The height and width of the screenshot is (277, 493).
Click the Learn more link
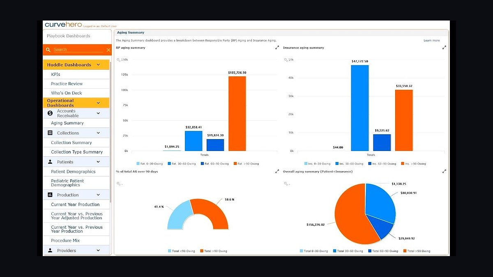pos(431,41)
